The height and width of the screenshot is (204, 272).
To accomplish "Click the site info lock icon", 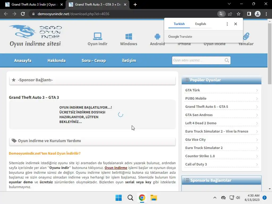I will coord(33,14).
